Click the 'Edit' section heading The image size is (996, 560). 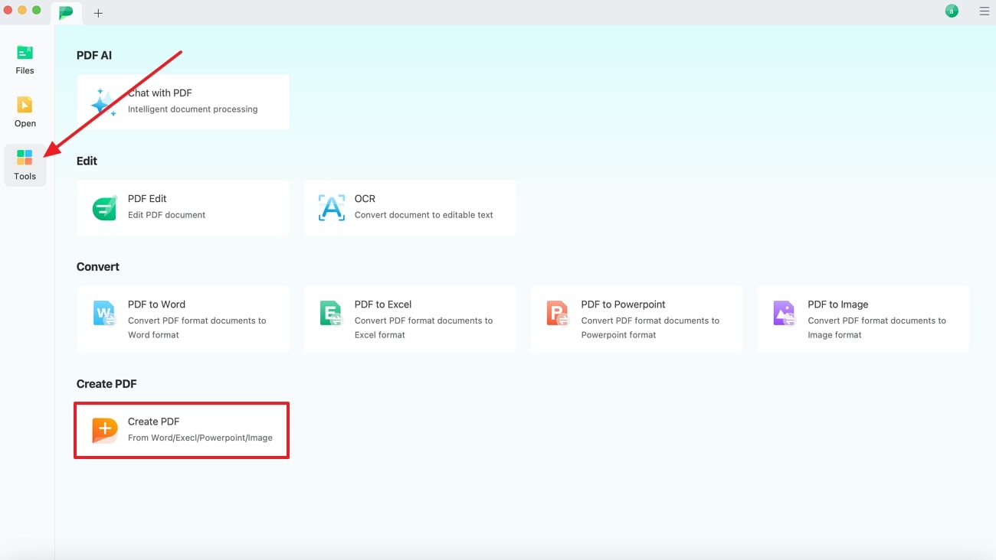point(87,161)
